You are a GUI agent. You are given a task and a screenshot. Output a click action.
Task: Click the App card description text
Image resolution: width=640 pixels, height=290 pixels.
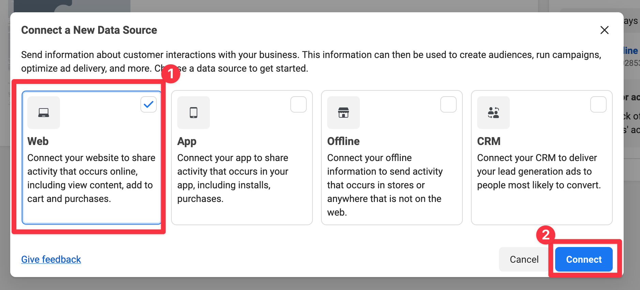click(232, 178)
